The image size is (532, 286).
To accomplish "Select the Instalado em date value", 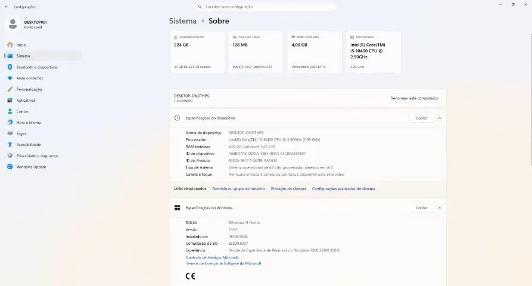I will tap(238, 237).
